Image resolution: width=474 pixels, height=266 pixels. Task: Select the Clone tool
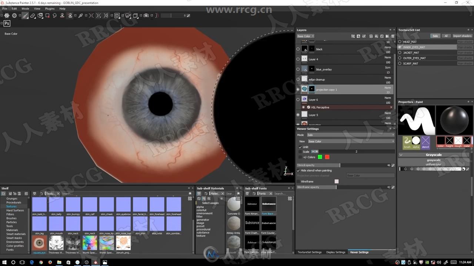62,16
